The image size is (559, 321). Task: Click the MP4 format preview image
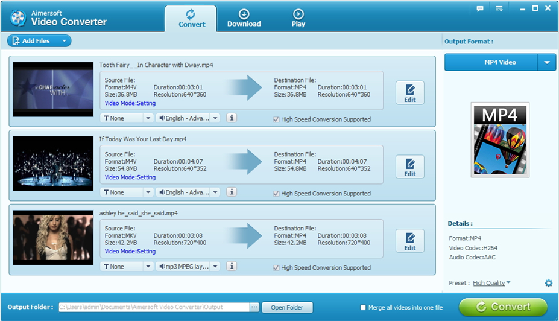pyautogui.click(x=500, y=140)
